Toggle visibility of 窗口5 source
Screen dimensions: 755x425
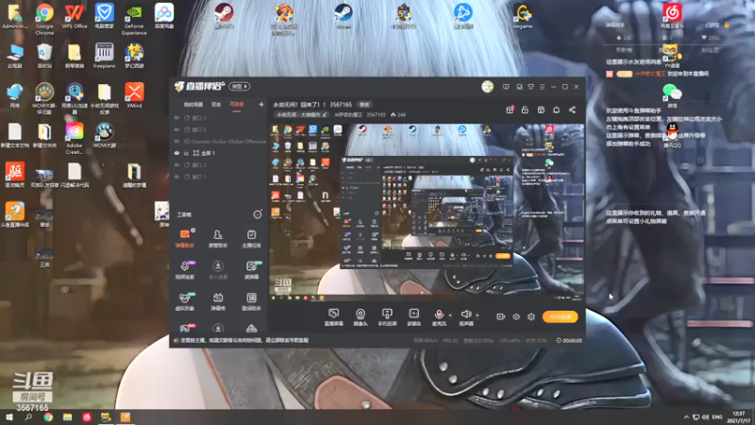[x=176, y=117]
